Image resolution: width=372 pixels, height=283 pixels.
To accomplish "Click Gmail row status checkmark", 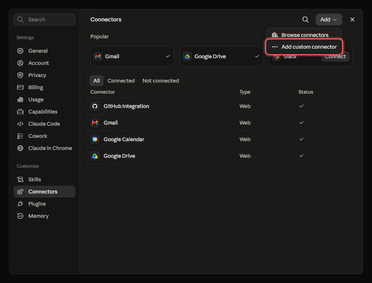I will point(302,122).
